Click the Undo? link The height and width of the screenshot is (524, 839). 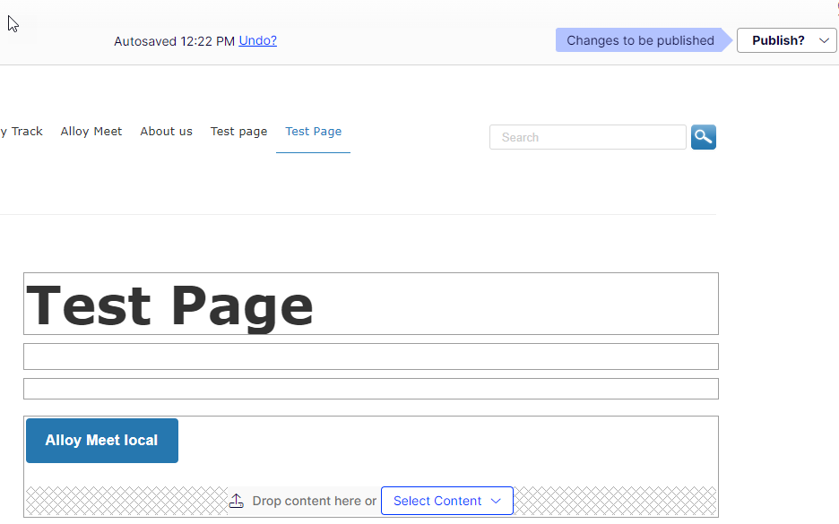[257, 40]
